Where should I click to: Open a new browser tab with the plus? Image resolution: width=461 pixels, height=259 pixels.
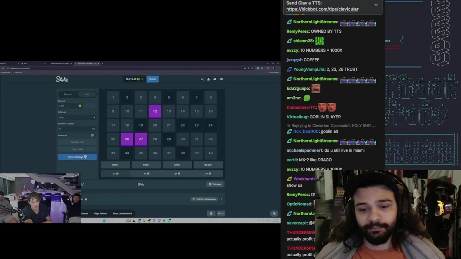tap(102, 64)
